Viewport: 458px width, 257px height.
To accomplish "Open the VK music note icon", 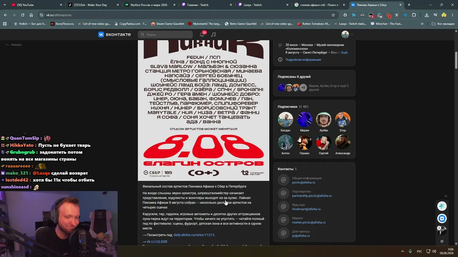I will pyautogui.click(x=214, y=35).
